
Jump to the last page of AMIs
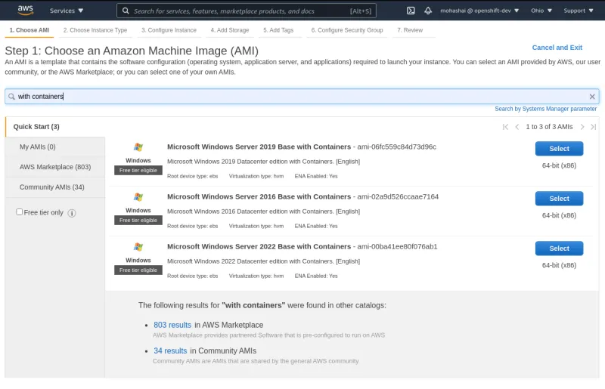click(x=594, y=127)
